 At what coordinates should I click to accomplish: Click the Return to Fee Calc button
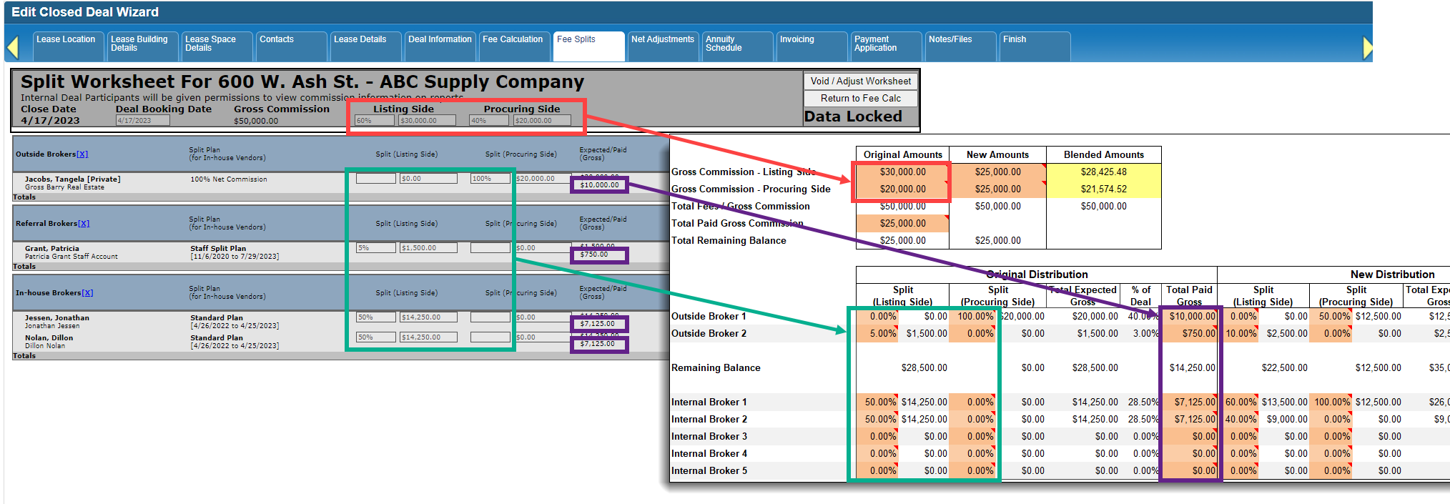pyautogui.click(x=860, y=99)
